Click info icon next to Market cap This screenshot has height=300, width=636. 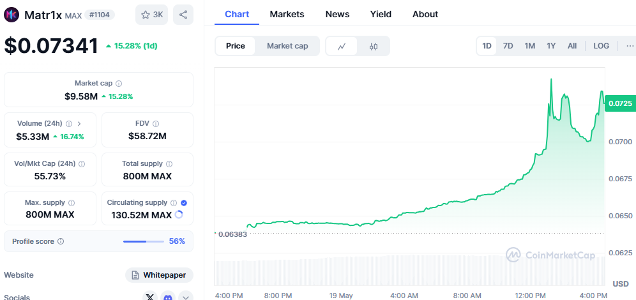pyautogui.click(x=118, y=84)
